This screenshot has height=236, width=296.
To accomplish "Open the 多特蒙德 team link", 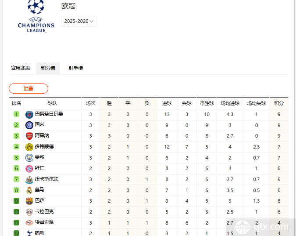I will pyautogui.click(x=44, y=147).
